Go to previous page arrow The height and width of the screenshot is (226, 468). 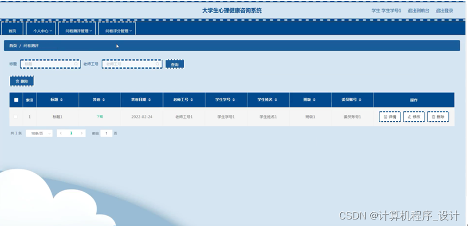(61, 133)
